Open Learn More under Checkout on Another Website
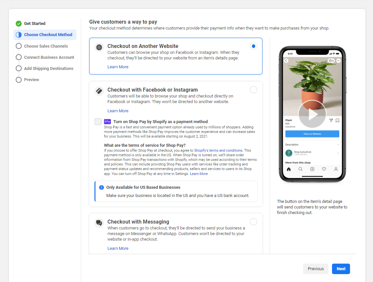The image size is (373, 282). pyautogui.click(x=118, y=67)
